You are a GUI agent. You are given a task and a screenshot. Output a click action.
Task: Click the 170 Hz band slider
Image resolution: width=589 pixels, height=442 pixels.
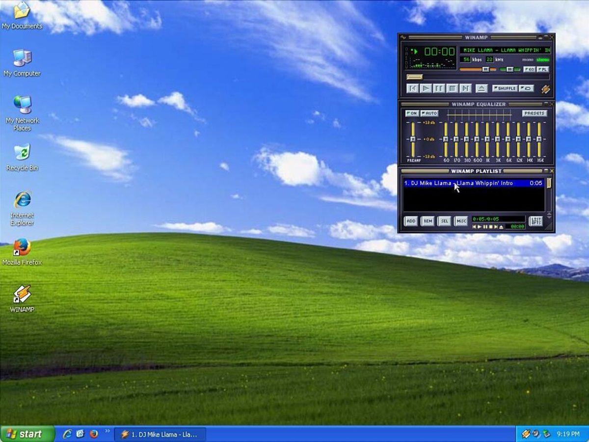coord(456,139)
